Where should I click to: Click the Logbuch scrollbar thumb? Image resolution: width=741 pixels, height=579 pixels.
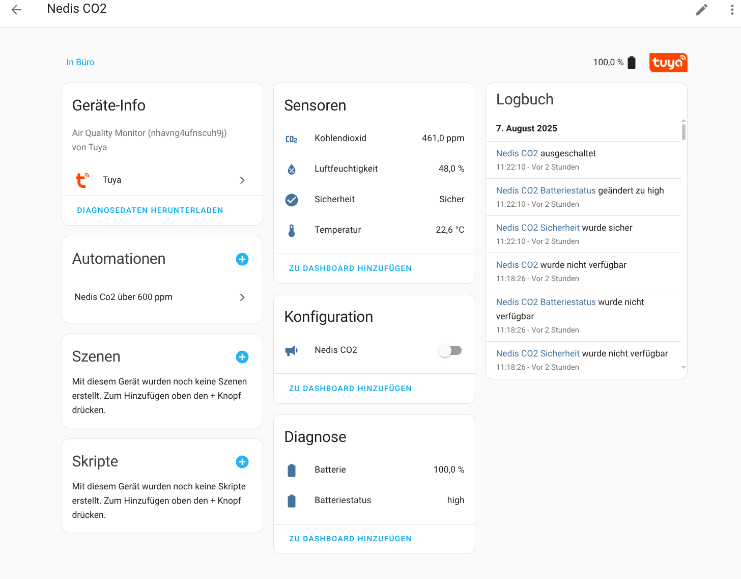683,132
